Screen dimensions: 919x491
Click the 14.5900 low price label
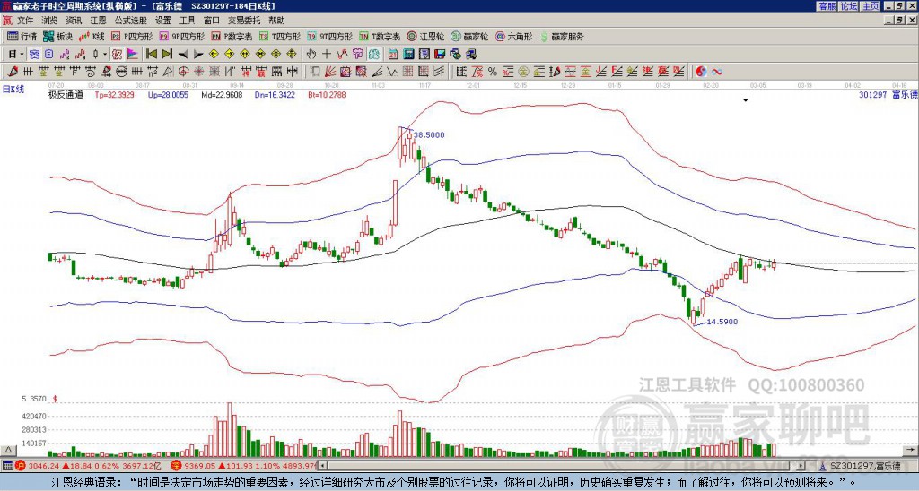point(722,322)
